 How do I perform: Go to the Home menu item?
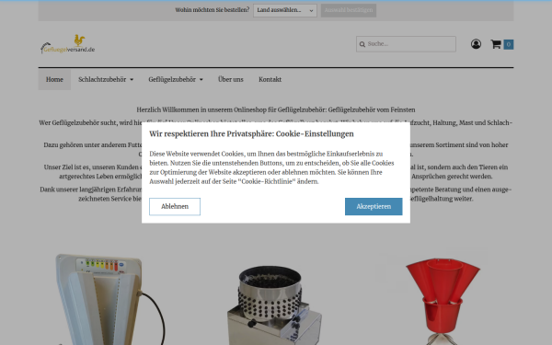[54, 79]
